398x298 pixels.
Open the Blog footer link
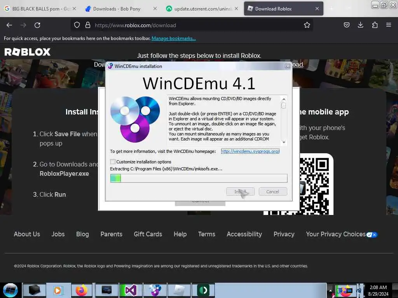coord(82,234)
